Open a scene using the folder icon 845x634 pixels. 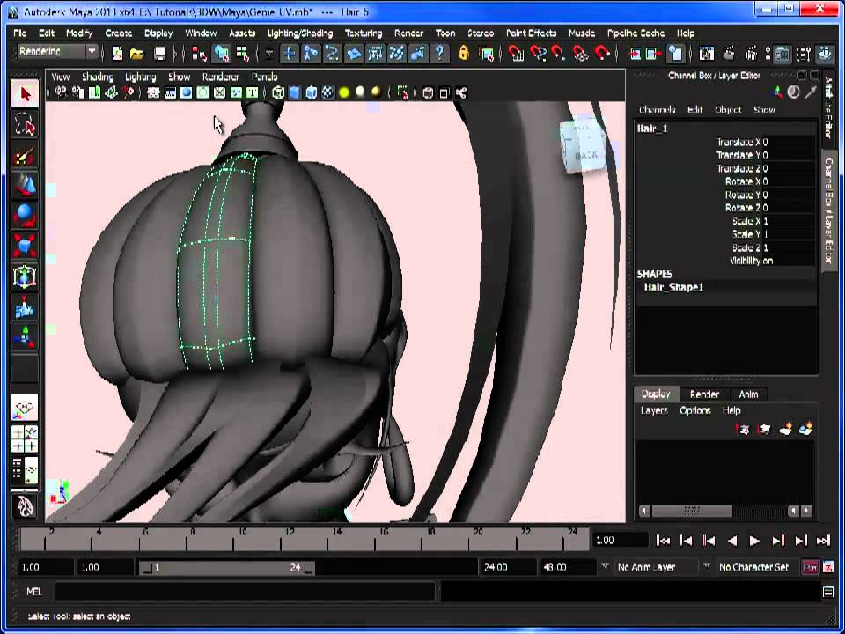click(137, 54)
